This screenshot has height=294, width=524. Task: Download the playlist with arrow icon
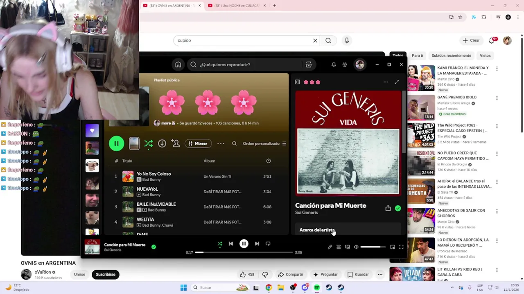162,143
